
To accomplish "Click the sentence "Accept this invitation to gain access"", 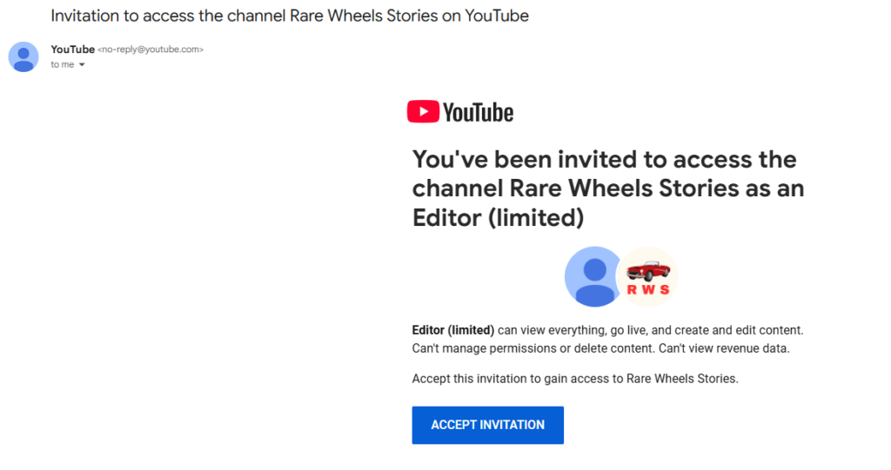I will [575, 379].
